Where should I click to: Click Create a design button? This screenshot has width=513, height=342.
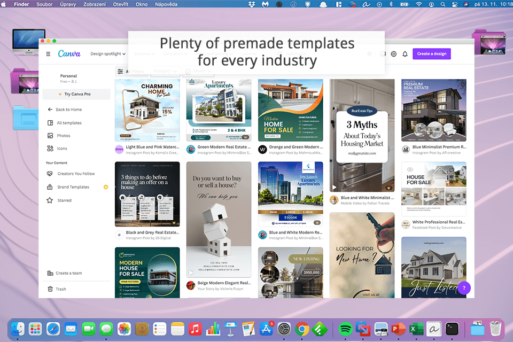[x=432, y=54]
